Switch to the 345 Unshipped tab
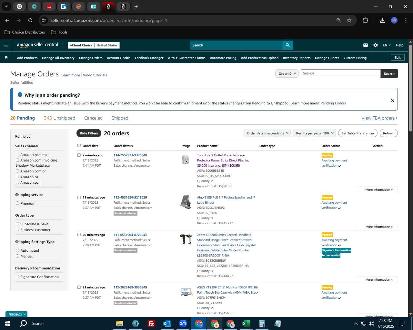Viewport: 413px width, 330px height. [59, 118]
